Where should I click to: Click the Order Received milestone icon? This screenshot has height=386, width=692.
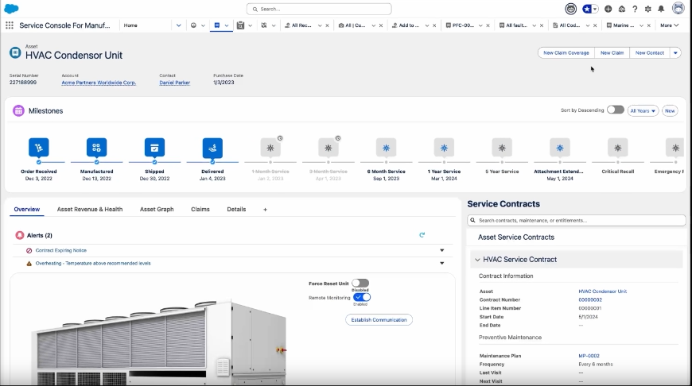39,148
